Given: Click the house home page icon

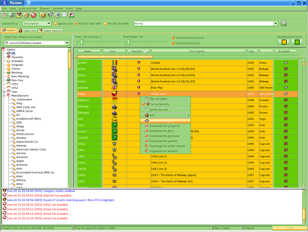Looking at the screenshot, I should pos(72,15).
